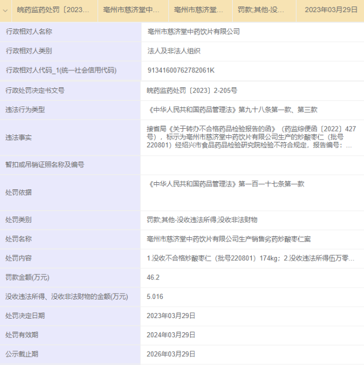364x365 pixels.
Task: Select label 行政处罚决定书文号
Action: coord(35,91)
